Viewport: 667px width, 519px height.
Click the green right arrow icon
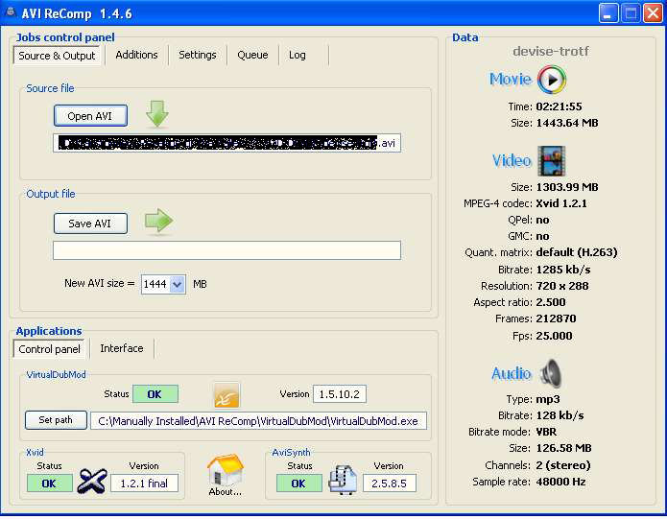coord(158,221)
